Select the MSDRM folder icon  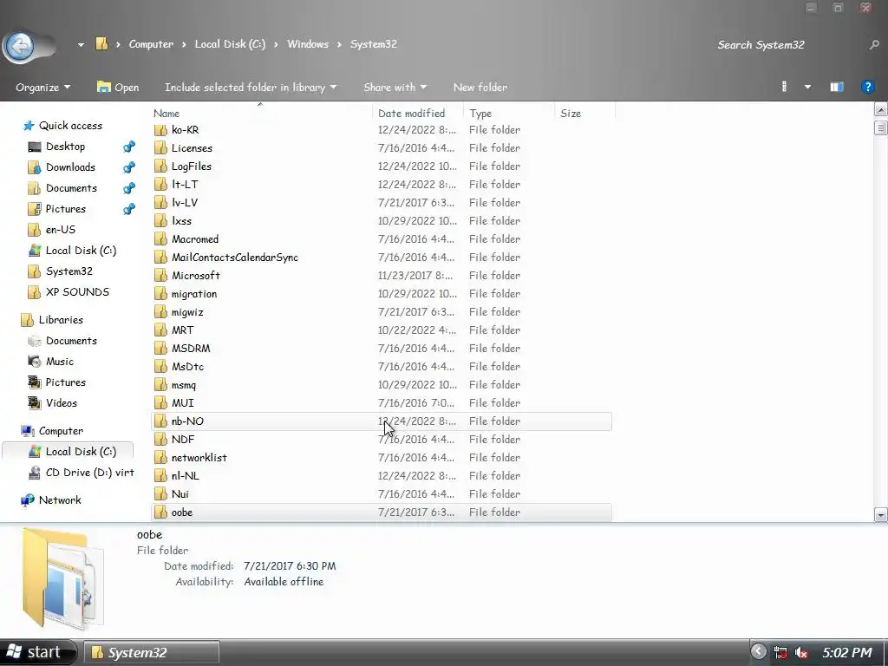(x=160, y=349)
